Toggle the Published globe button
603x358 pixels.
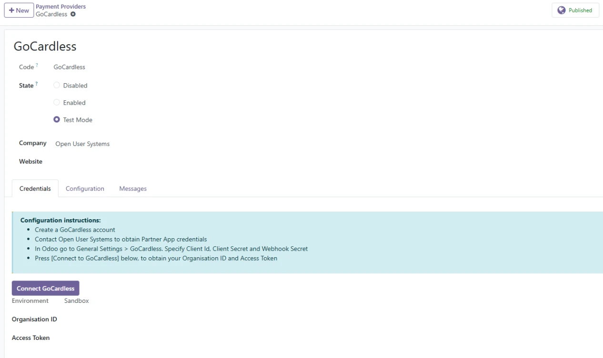pyautogui.click(x=575, y=10)
